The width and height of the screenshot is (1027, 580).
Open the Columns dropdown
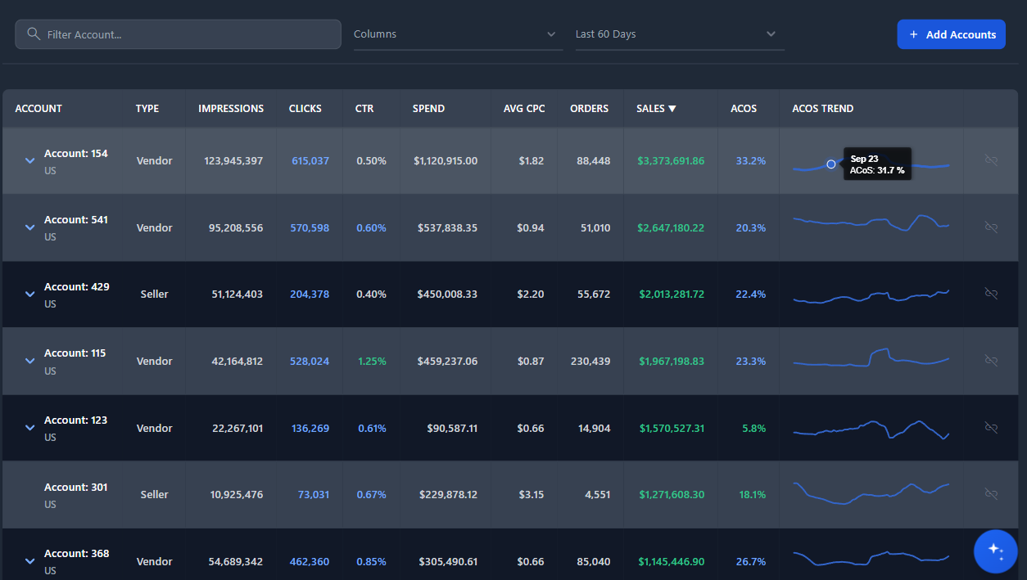coord(458,34)
